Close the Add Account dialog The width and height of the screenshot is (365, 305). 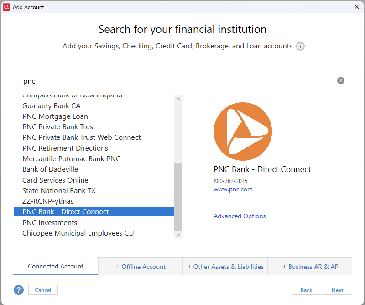pos(357,7)
